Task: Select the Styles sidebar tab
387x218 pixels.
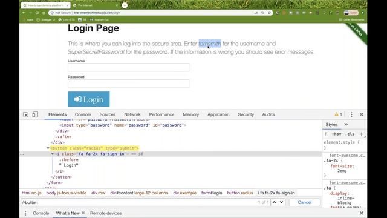Action: tap(331, 124)
